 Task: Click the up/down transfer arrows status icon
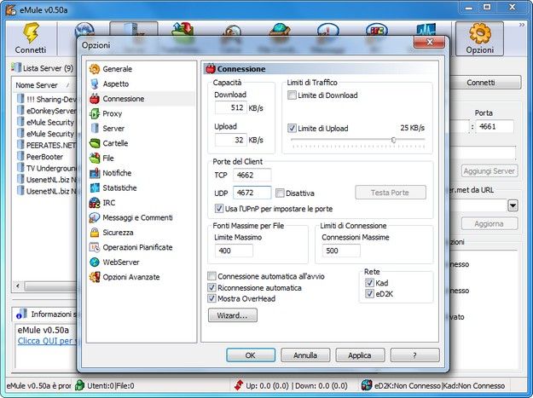239,385
